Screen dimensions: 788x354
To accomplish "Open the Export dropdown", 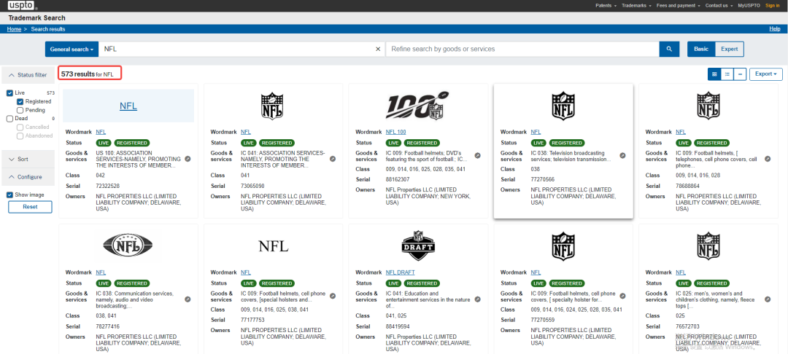I will click(766, 74).
